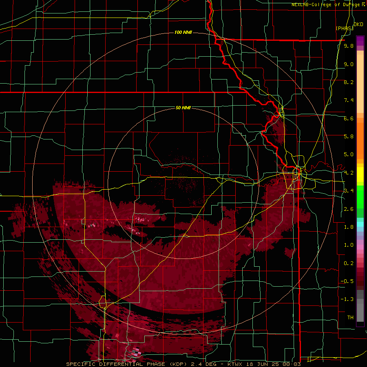Screen dimensions: 367x367
Task: Pick the yellow segment of the color bar
Action: pos(360,175)
